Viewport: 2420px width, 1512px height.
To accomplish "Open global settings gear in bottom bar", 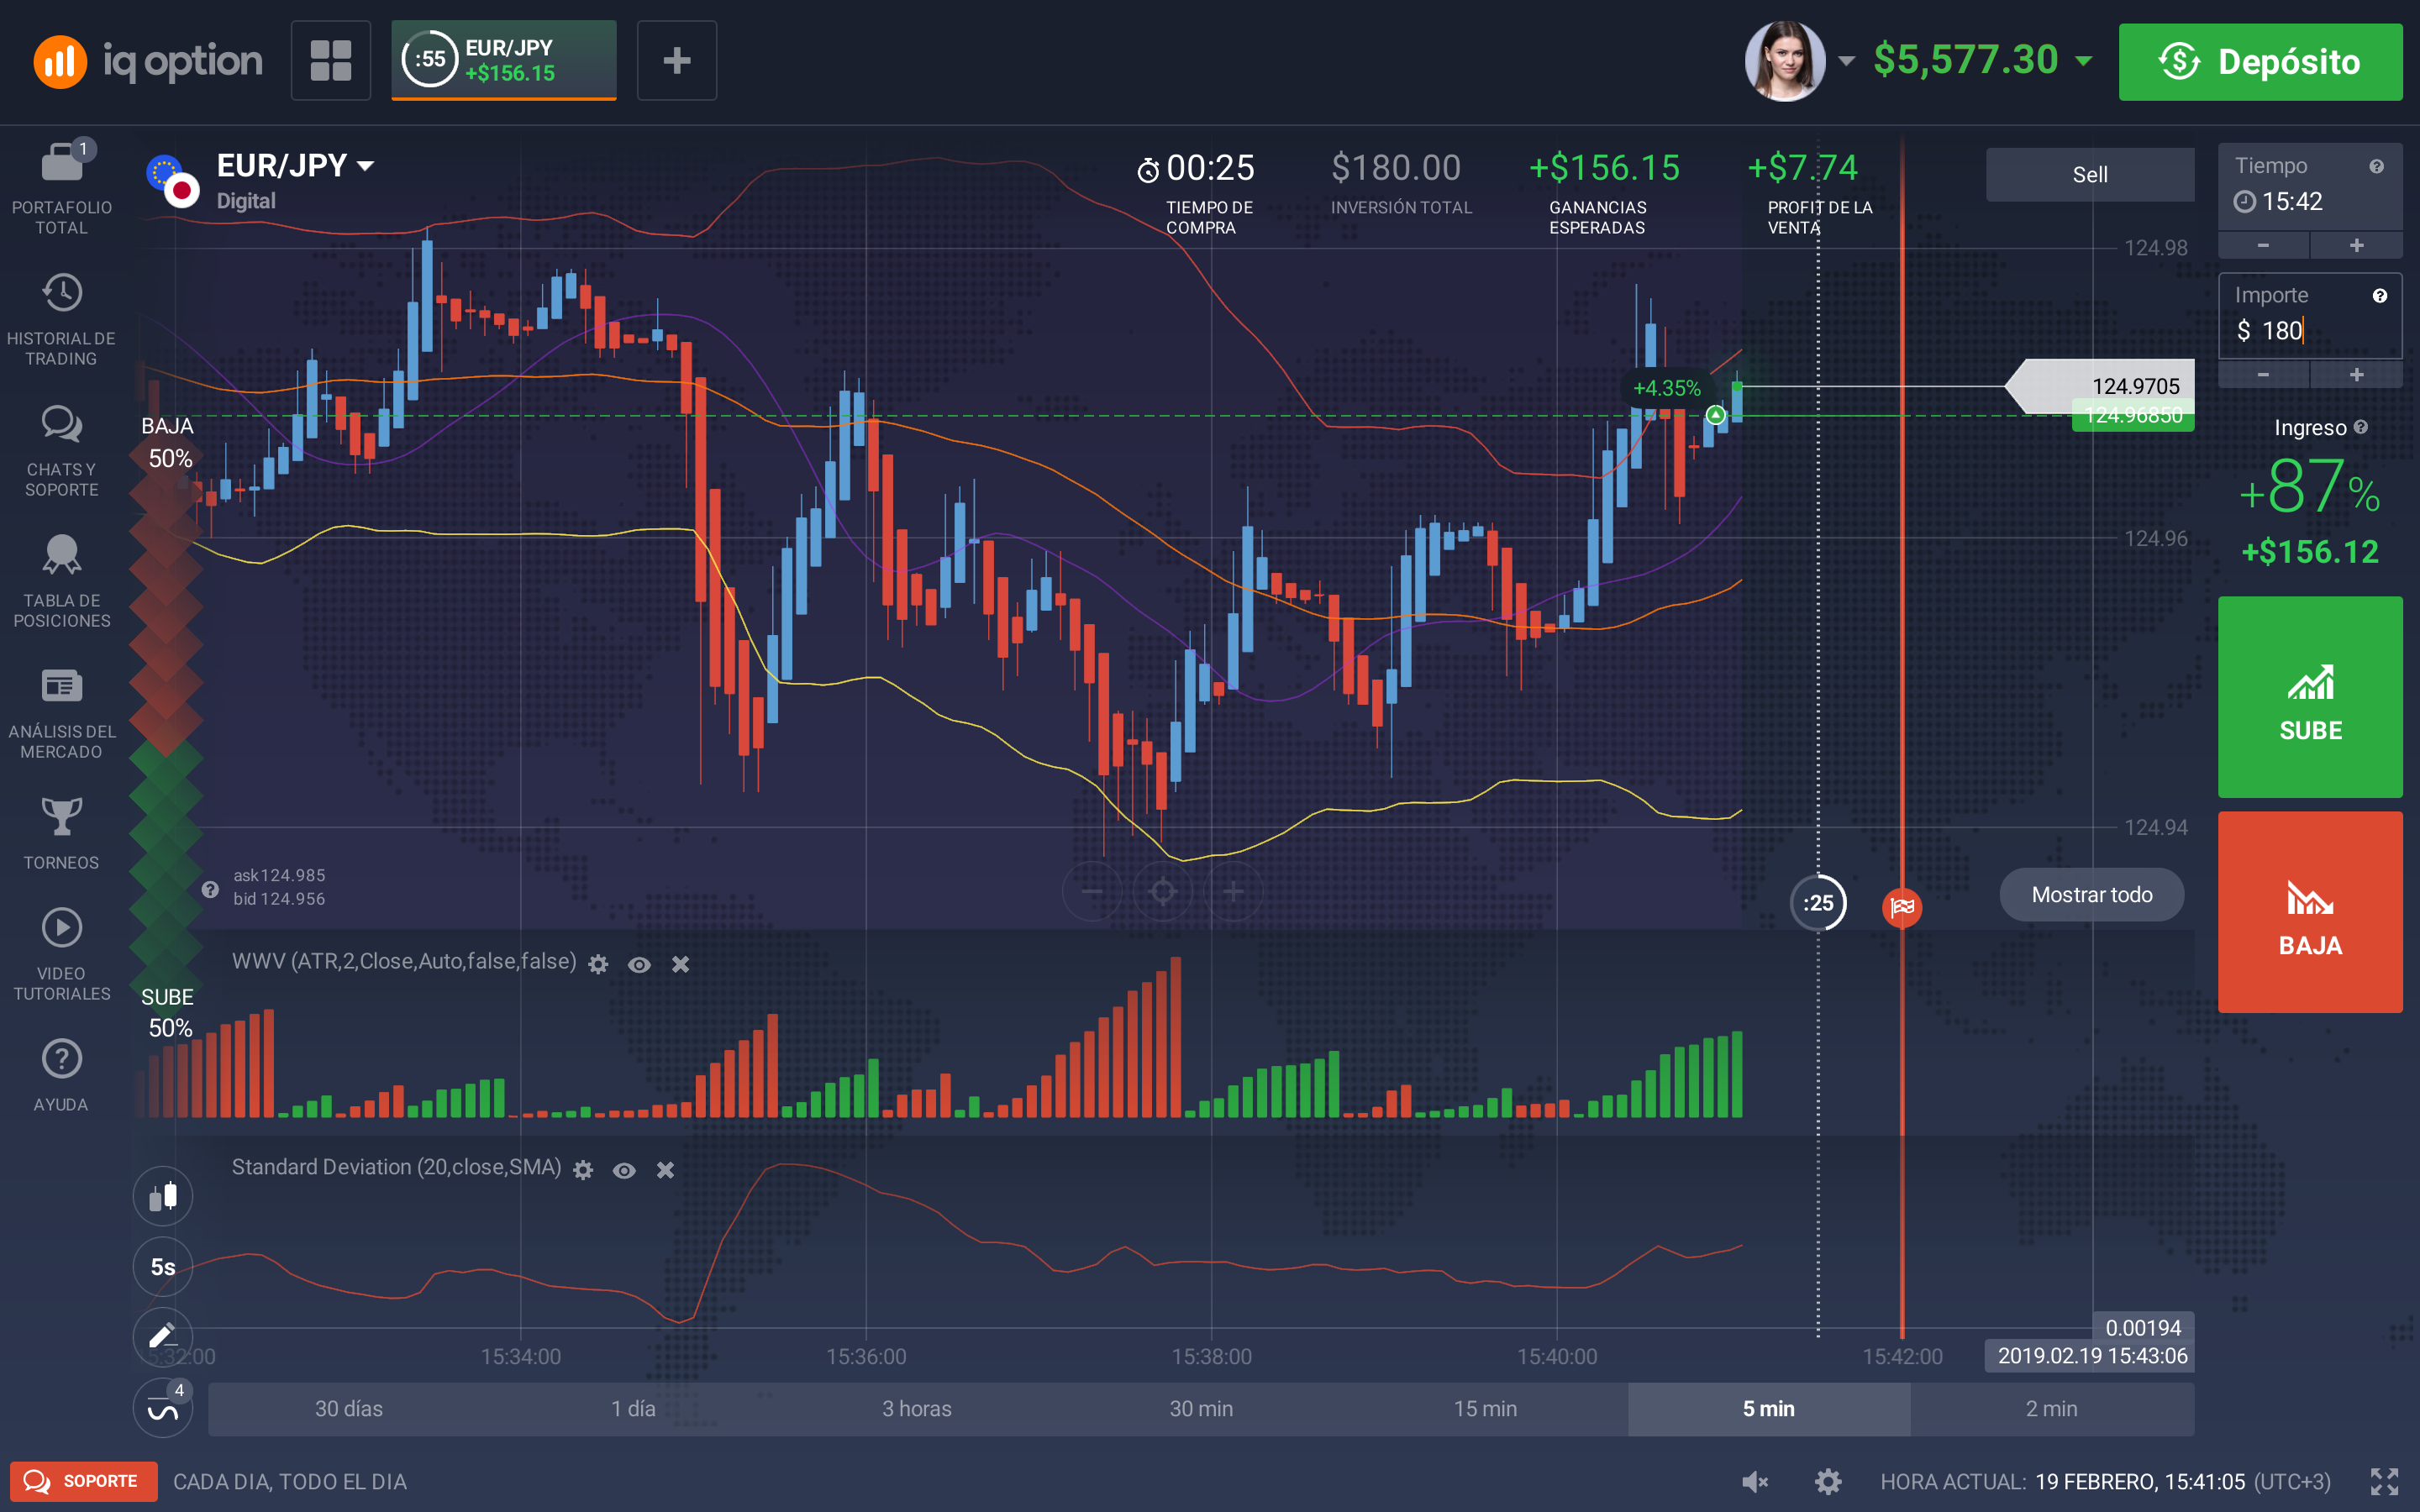I will coord(1828,1481).
